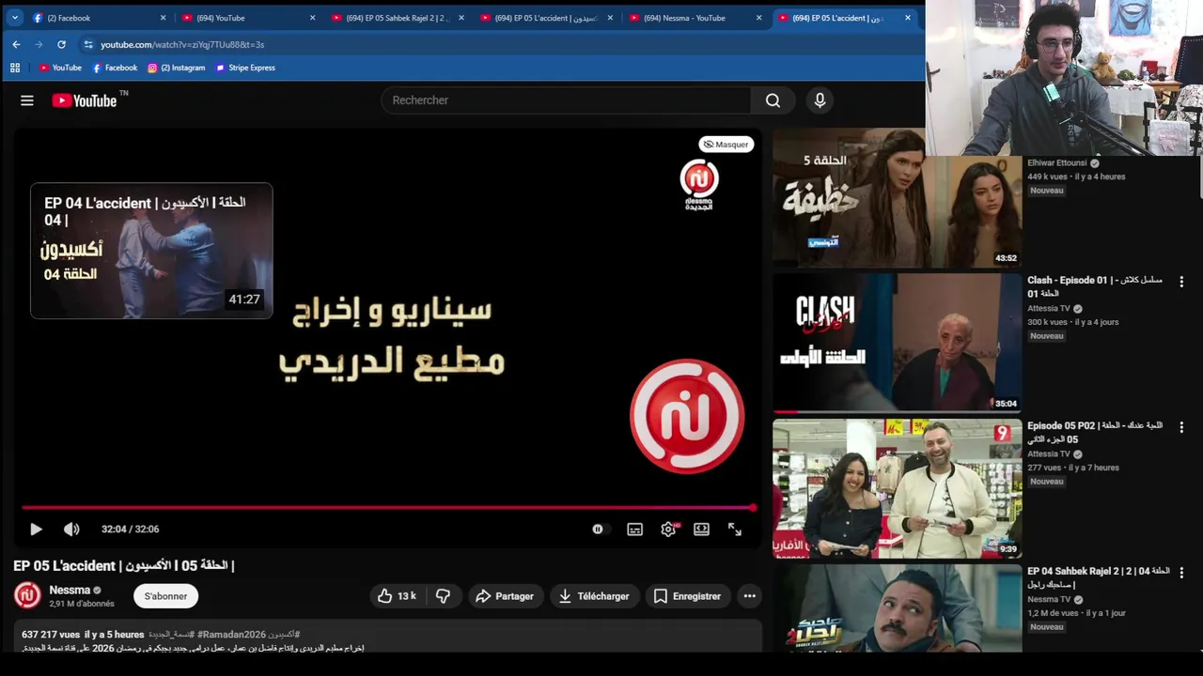
Task: Open EP 04 Sahbek Rajel 2 sidebar thumbnail
Action: tap(897, 608)
